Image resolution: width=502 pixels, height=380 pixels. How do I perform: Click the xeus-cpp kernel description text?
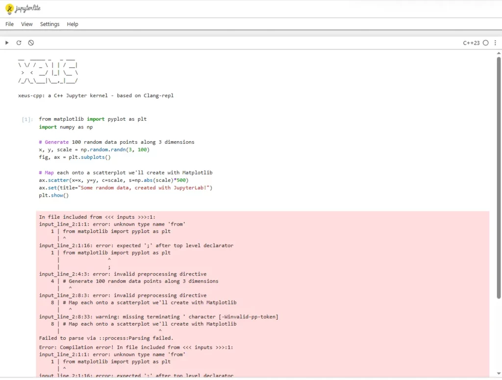click(x=95, y=95)
